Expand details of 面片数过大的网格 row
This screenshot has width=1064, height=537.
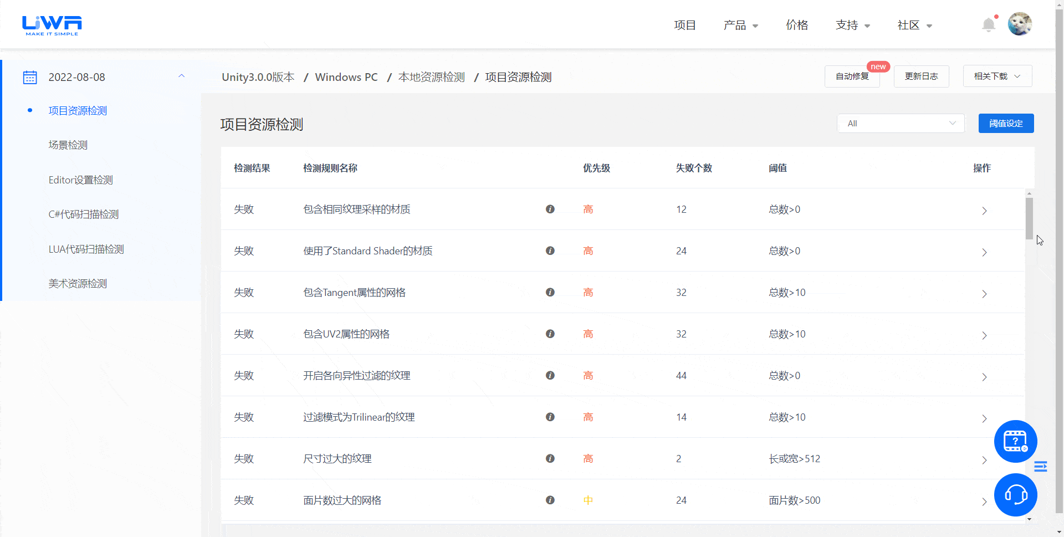point(984,502)
